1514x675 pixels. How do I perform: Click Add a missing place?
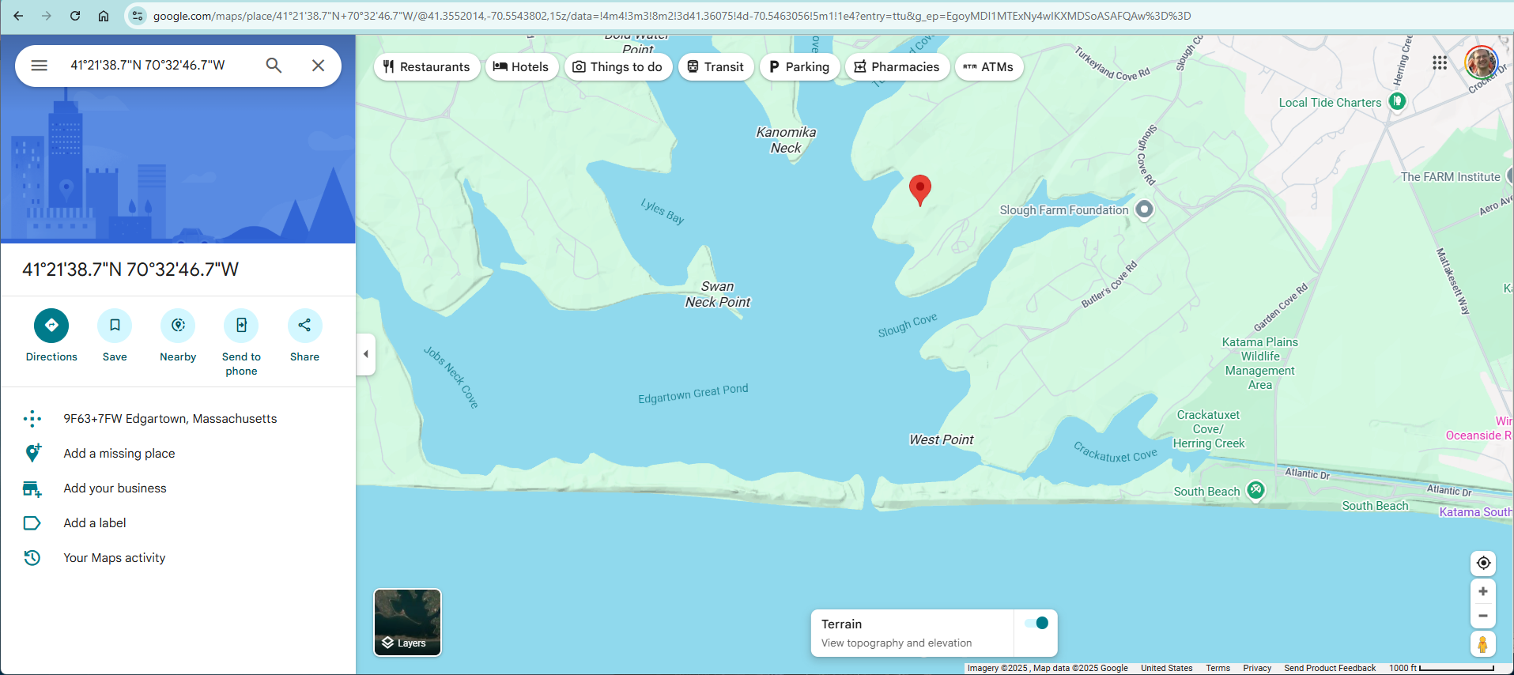[119, 454]
